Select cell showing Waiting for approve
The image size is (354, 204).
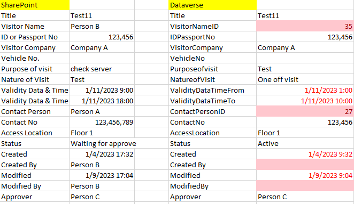[x=102, y=143]
